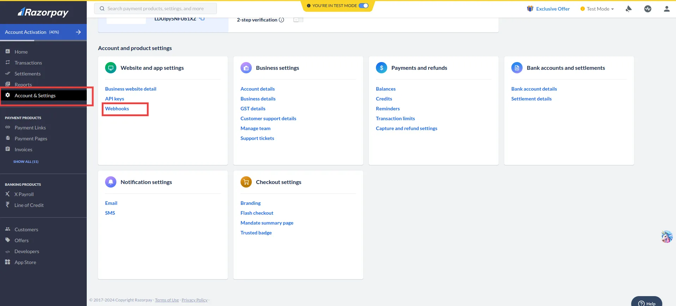Click the Settlements checkmark icon

[8, 73]
